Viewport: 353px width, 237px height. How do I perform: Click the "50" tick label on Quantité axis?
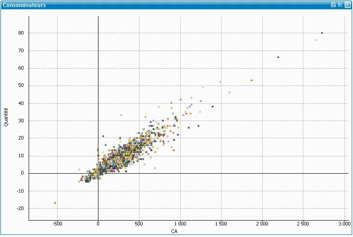pos(21,85)
